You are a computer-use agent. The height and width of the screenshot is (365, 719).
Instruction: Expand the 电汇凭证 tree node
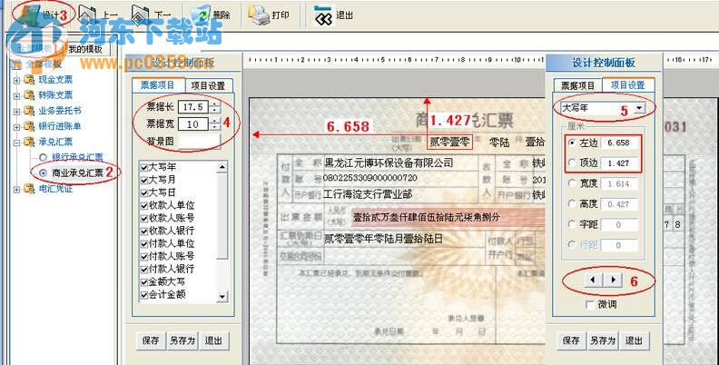[16, 189]
